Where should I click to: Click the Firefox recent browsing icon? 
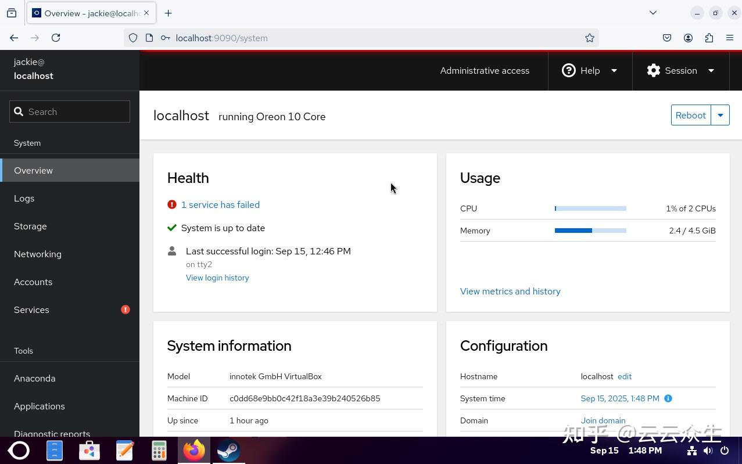coord(12,13)
